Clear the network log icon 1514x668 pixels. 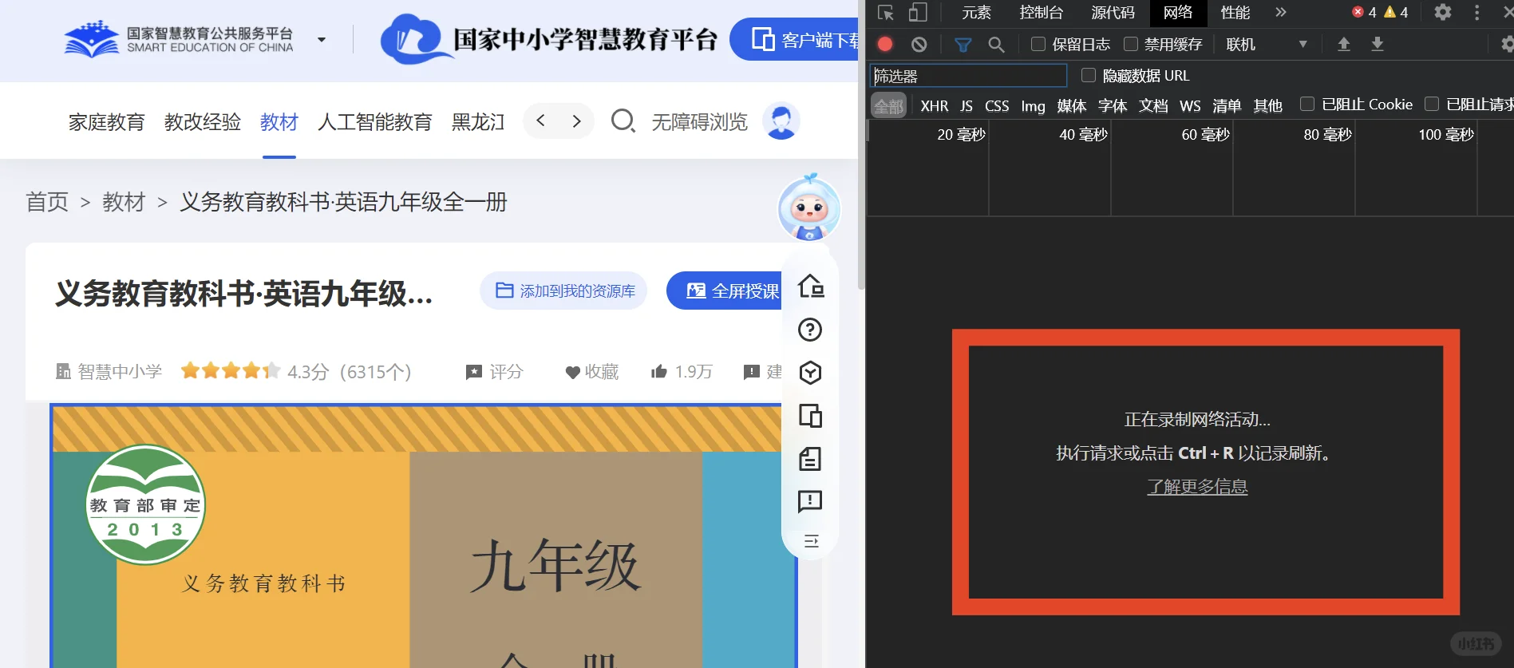pos(919,45)
